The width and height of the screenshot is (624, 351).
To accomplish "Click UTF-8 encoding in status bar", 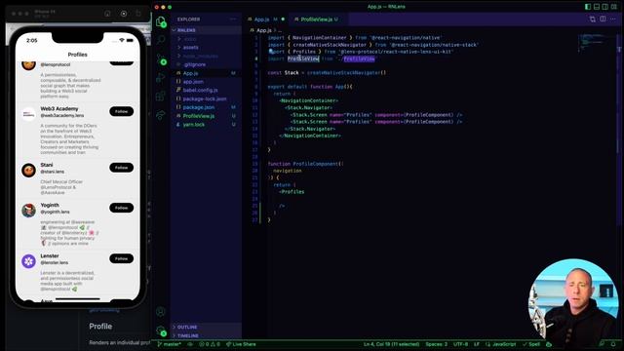I will point(461,344).
